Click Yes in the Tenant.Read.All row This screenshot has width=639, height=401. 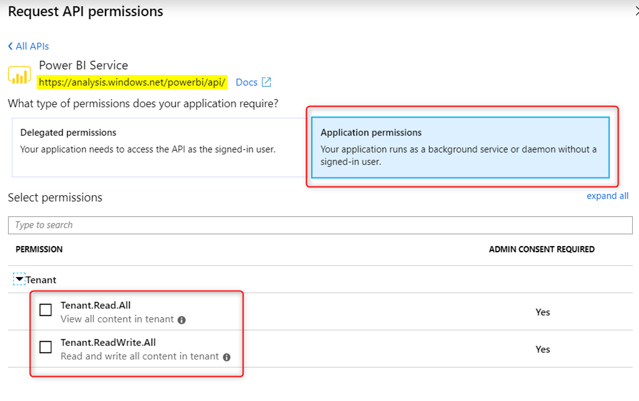[543, 312]
